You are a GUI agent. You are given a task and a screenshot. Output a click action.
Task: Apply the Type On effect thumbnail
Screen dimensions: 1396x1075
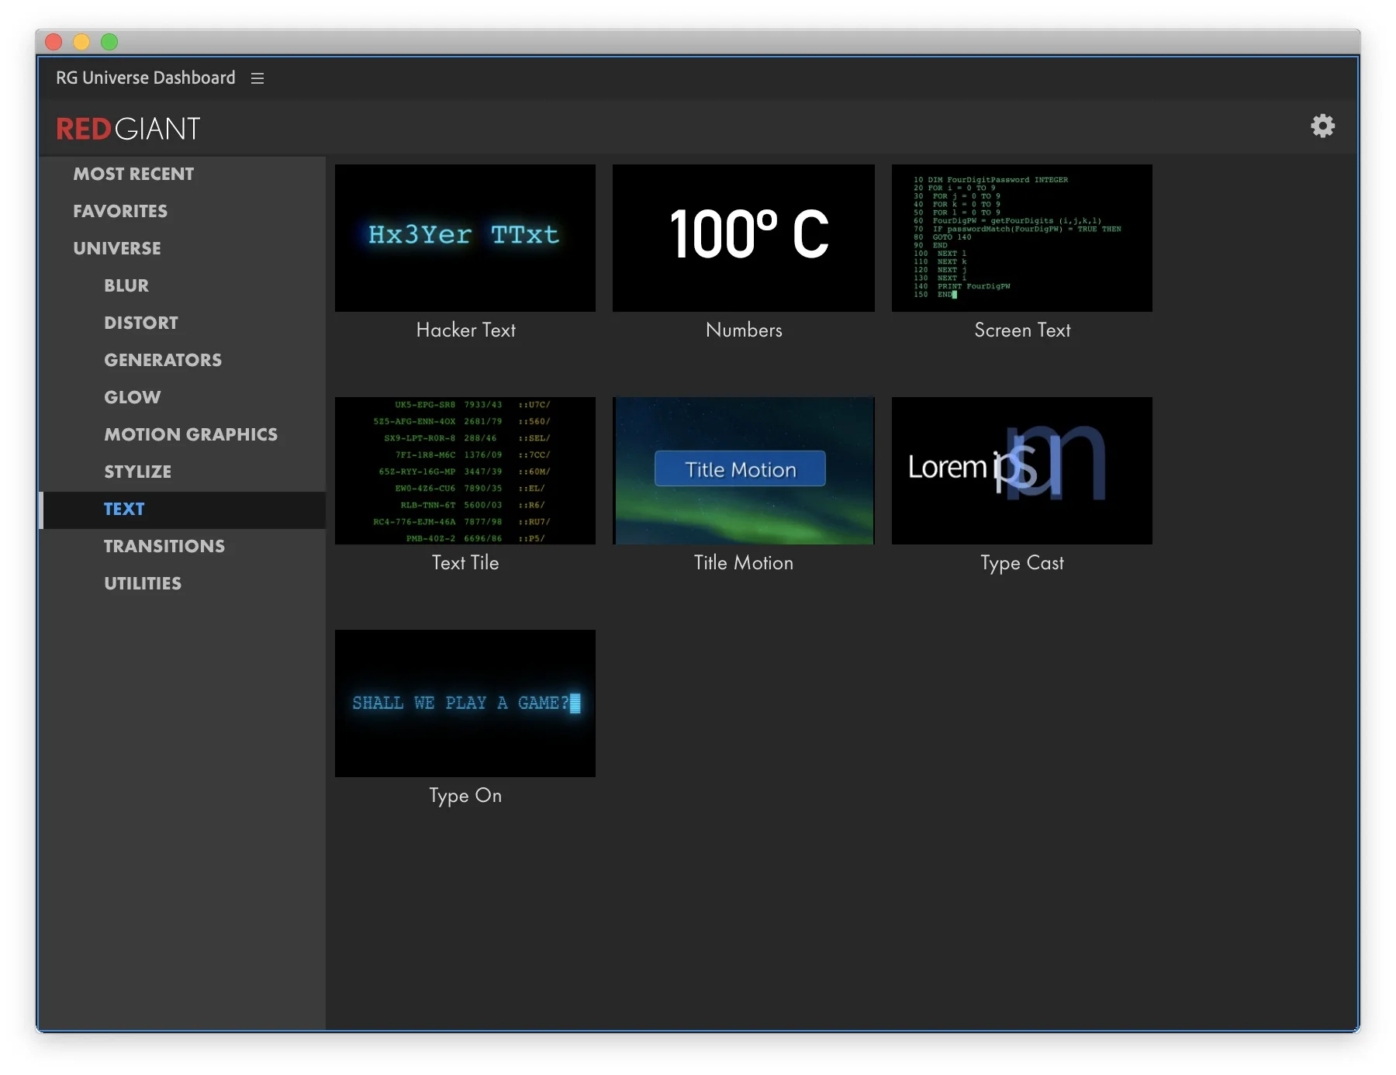coord(465,703)
